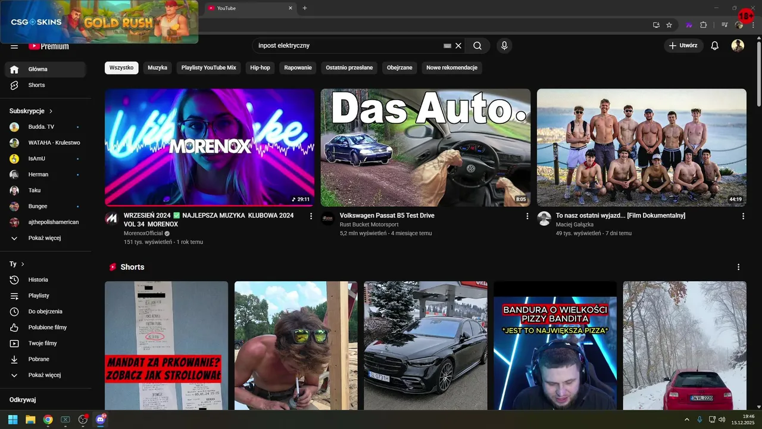
Task: Open Historia in the sidebar
Action: point(45,279)
